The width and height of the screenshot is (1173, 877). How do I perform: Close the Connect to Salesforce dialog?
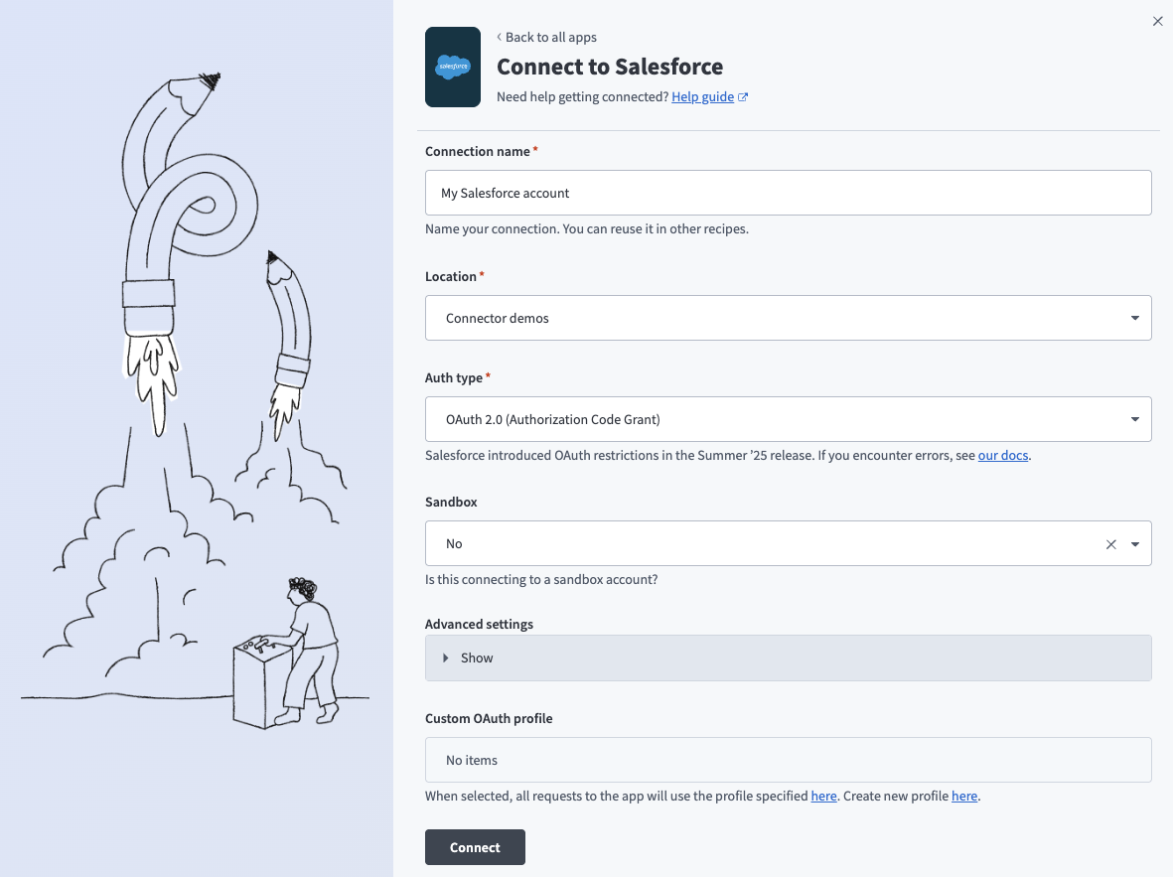[x=1157, y=21]
